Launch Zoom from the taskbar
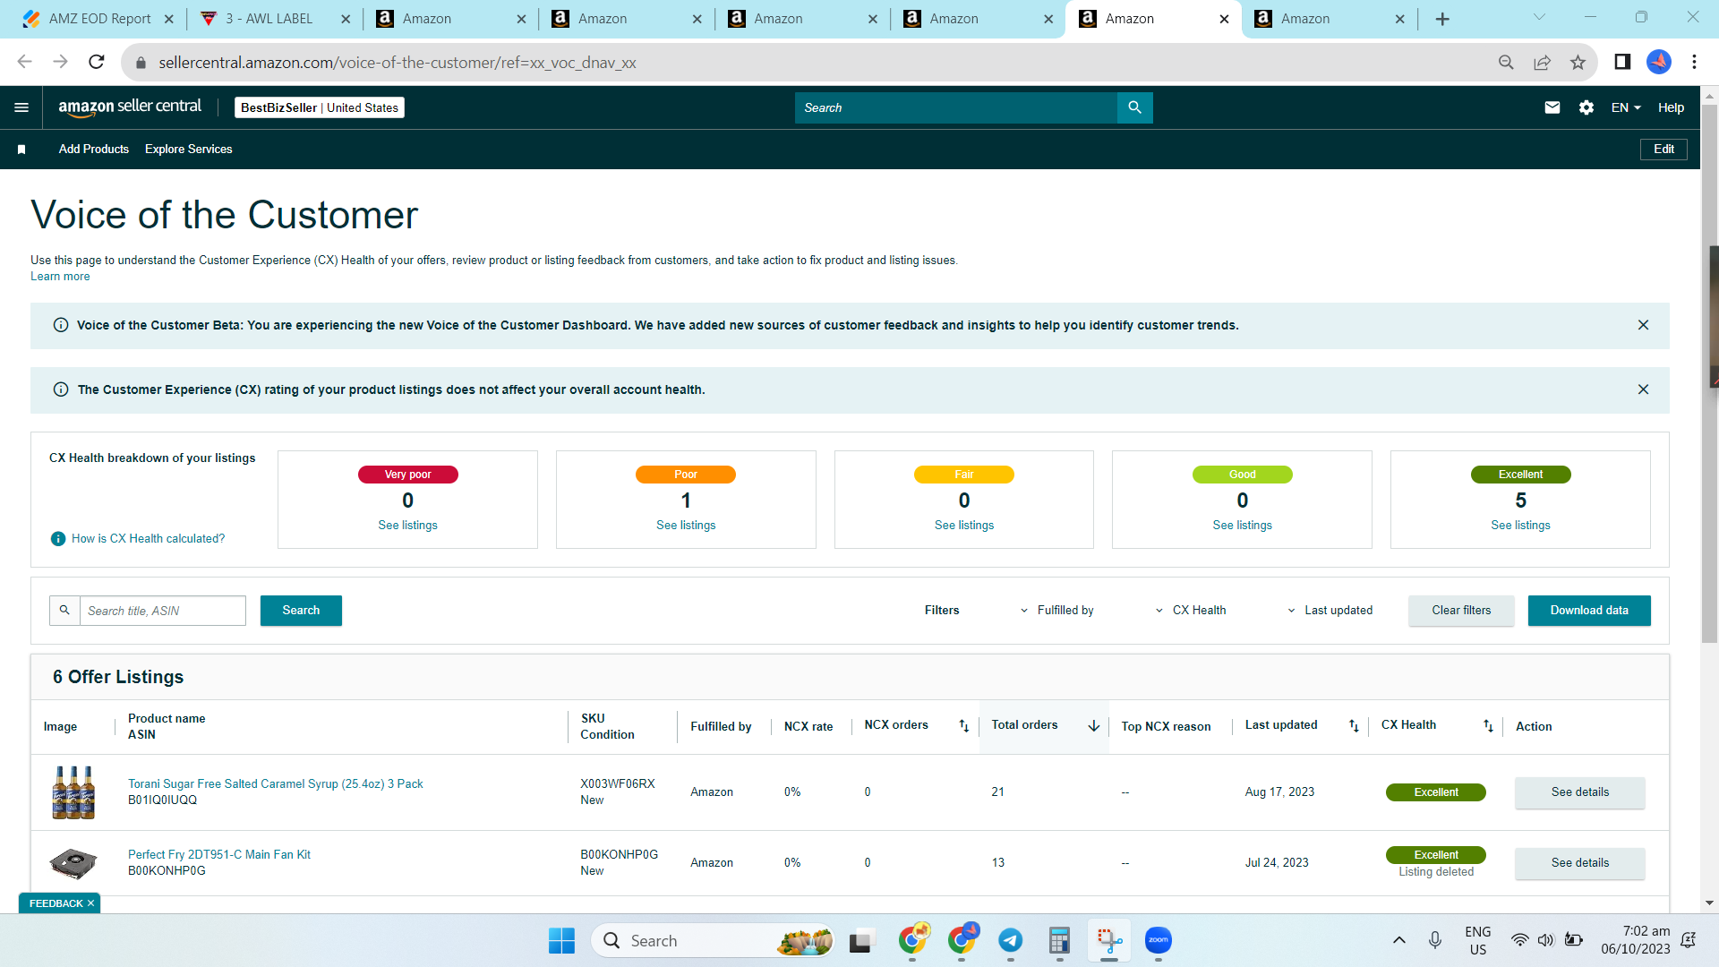This screenshot has width=1719, height=967. click(1159, 940)
